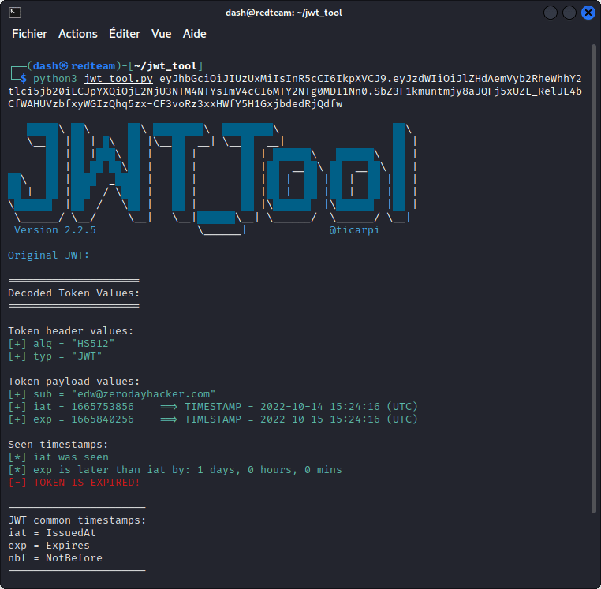Click the exp value 1665840256
The height and width of the screenshot is (589, 601).
pos(103,419)
